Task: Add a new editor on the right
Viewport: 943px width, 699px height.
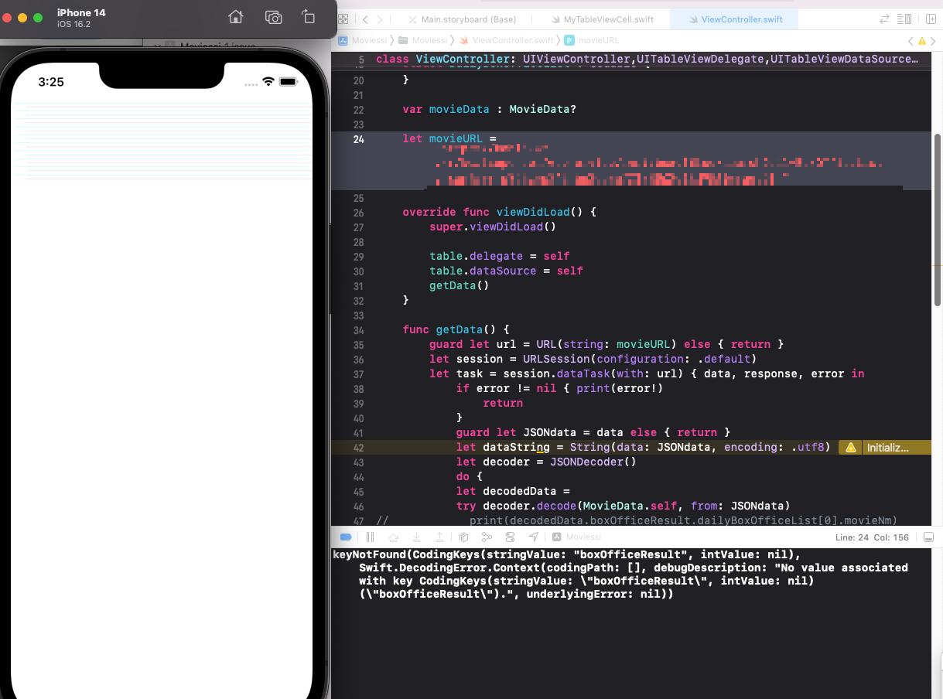Action: pos(931,19)
